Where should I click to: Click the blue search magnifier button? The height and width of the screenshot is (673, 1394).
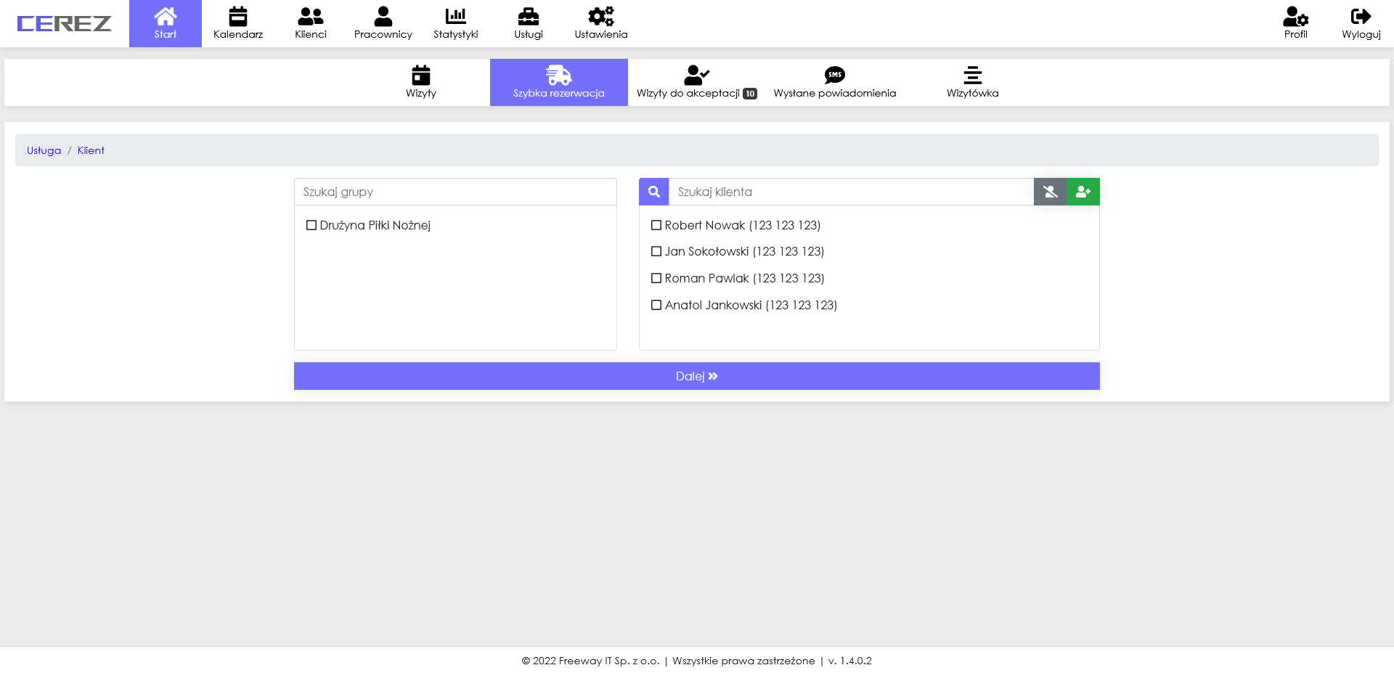[654, 192]
